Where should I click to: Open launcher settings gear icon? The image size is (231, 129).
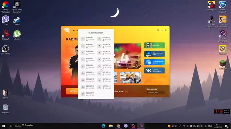(158, 30)
